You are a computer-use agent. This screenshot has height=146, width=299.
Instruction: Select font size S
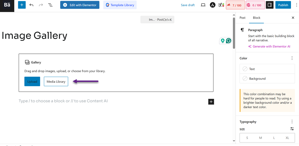pos(247,138)
